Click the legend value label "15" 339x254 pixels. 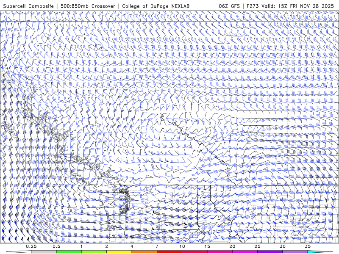coord(207,246)
